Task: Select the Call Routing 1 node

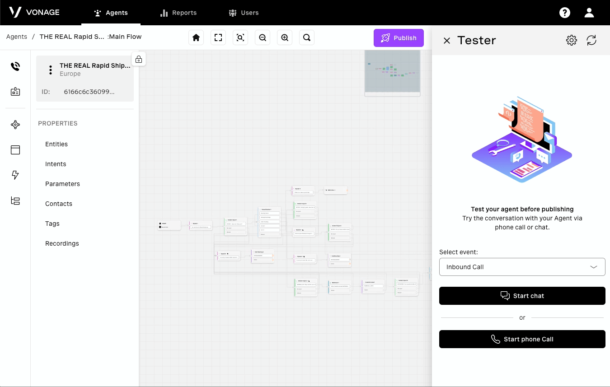Action: (x=340, y=260)
